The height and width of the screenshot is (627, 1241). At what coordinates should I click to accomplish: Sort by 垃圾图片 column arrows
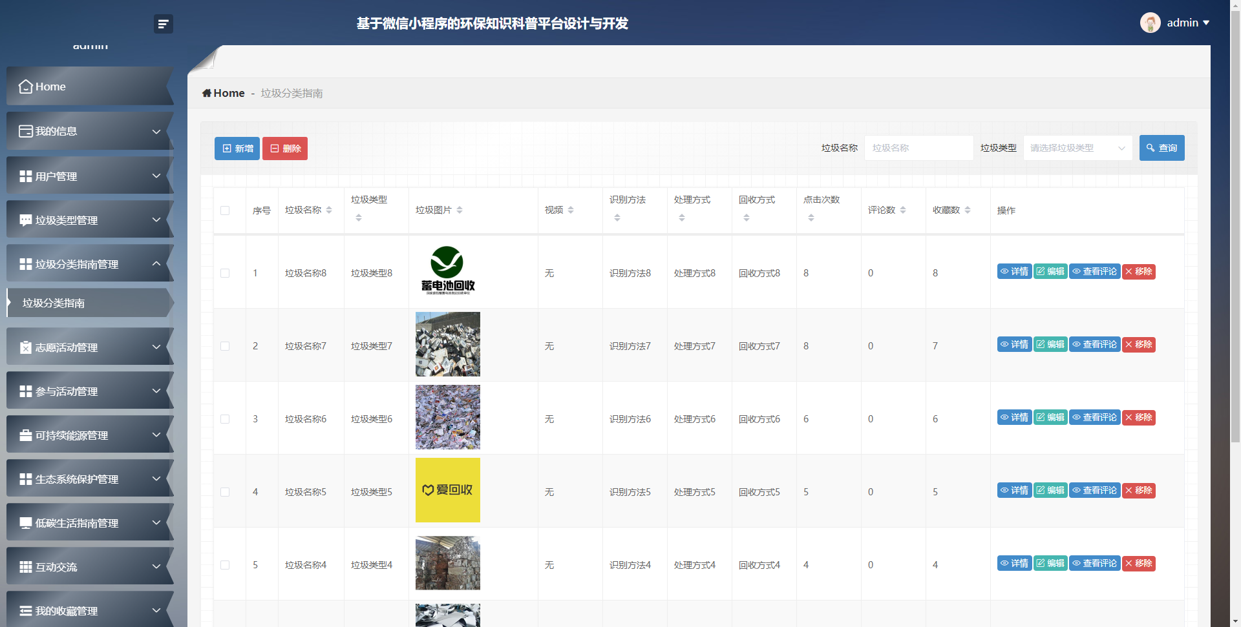tap(460, 210)
